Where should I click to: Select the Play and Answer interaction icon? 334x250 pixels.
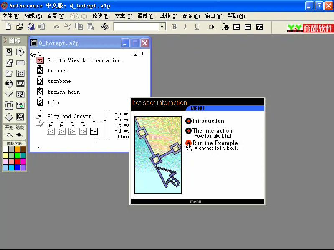tap(40, 122)
